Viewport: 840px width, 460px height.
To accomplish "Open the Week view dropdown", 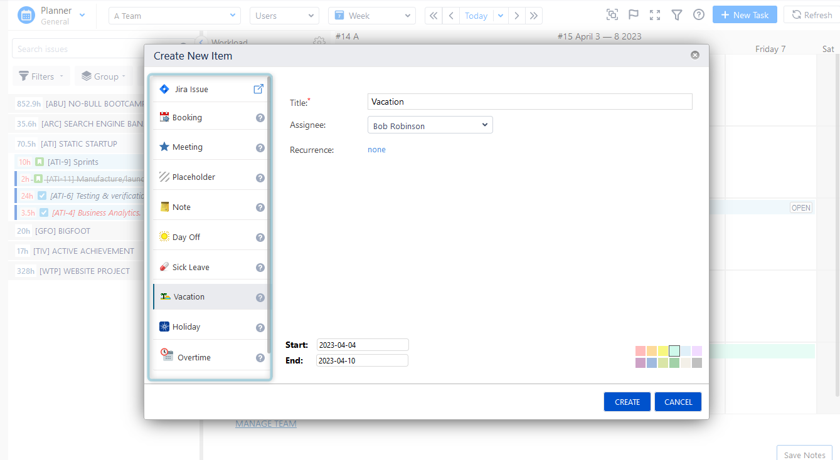I will 371,16.
